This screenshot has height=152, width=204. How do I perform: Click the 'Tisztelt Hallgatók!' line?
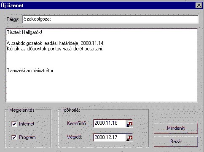coord(24,32)
